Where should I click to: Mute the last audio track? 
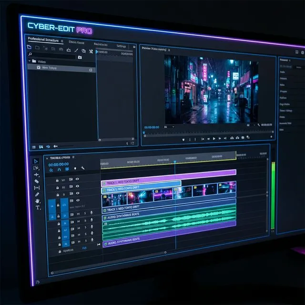pyautogui.click(x=79, y=242)
